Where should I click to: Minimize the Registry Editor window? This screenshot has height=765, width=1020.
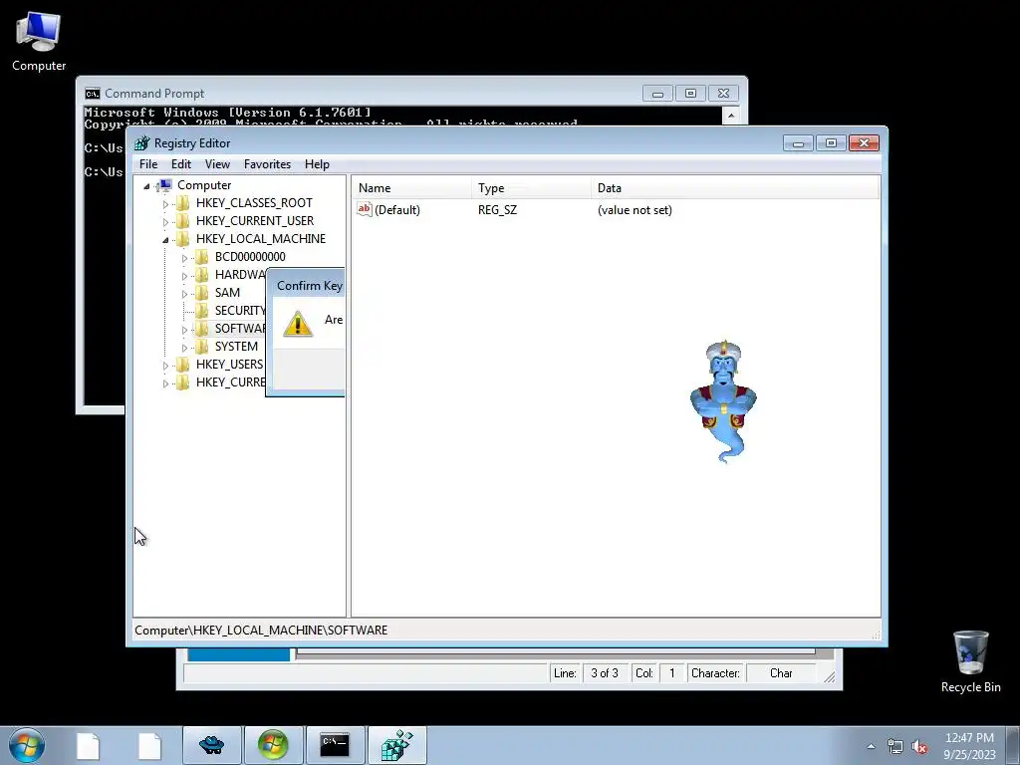tap(798, 143)
